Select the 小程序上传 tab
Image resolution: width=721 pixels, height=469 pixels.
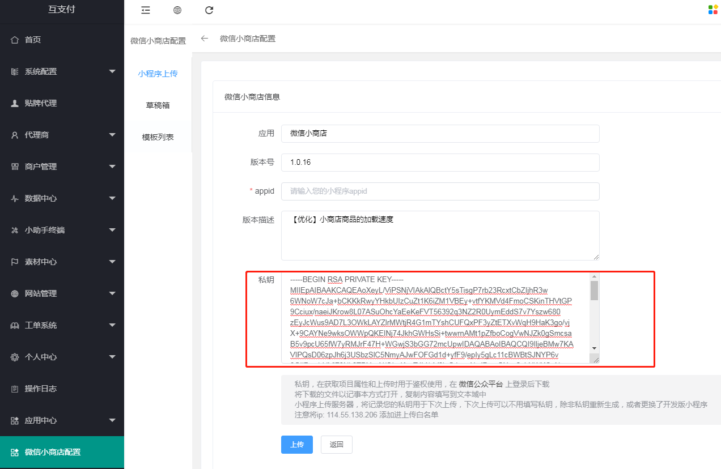158,74
